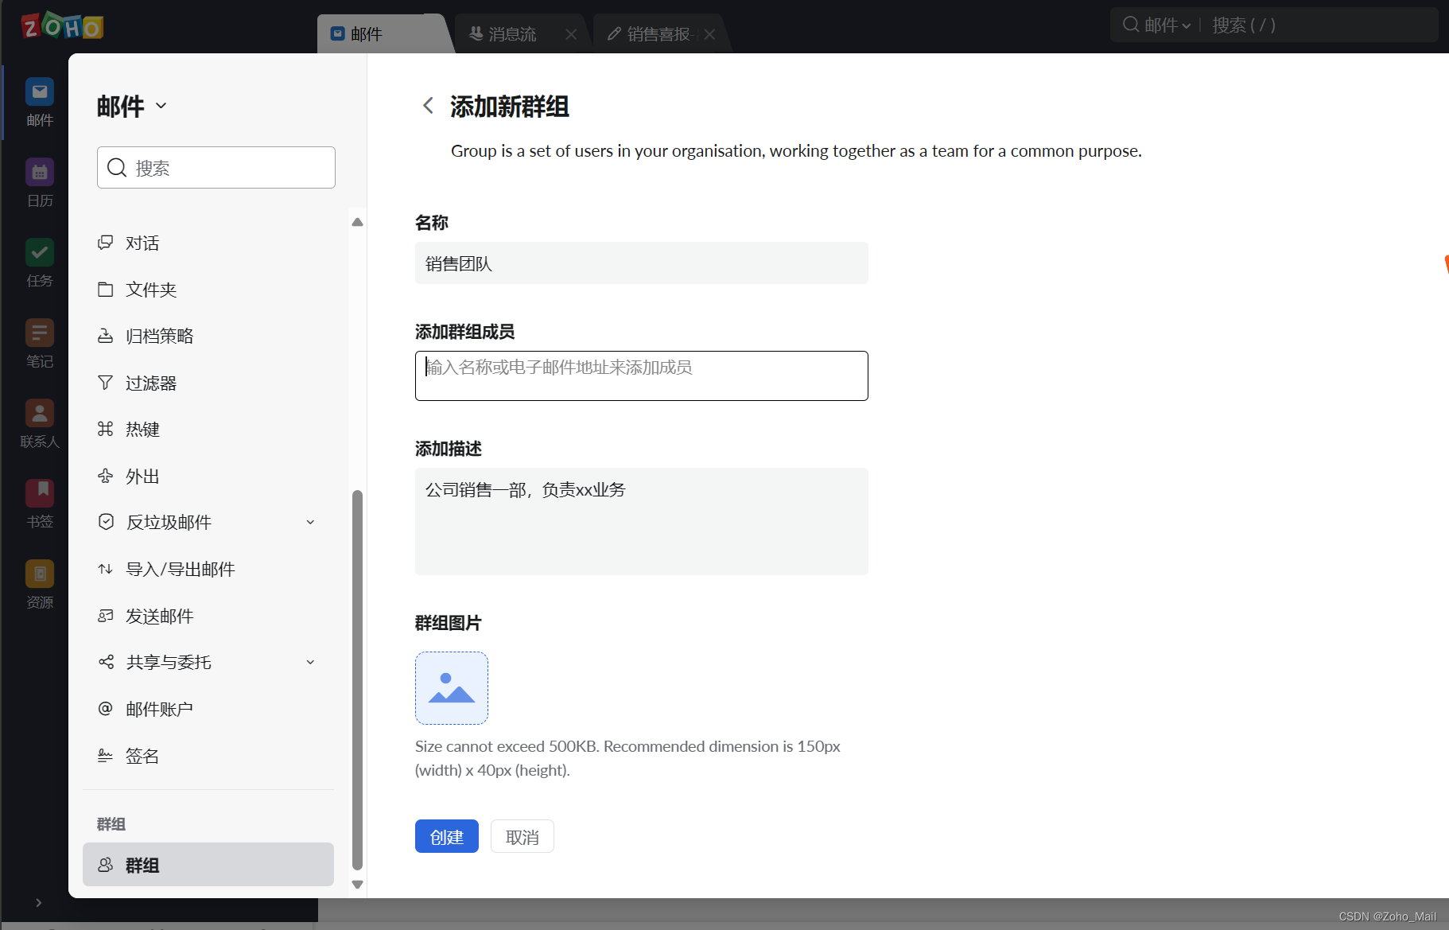Click the 取消 button
Viewport: 1449px width, 930px height.
click(522, 836)
